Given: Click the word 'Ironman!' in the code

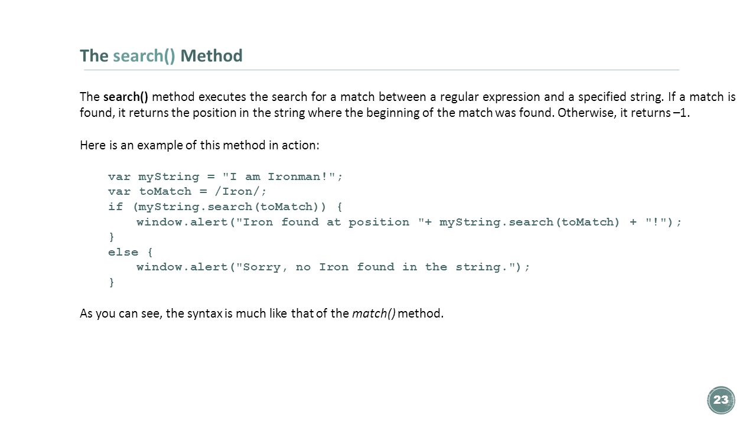Looking at the screenshot, I should 298,176.
